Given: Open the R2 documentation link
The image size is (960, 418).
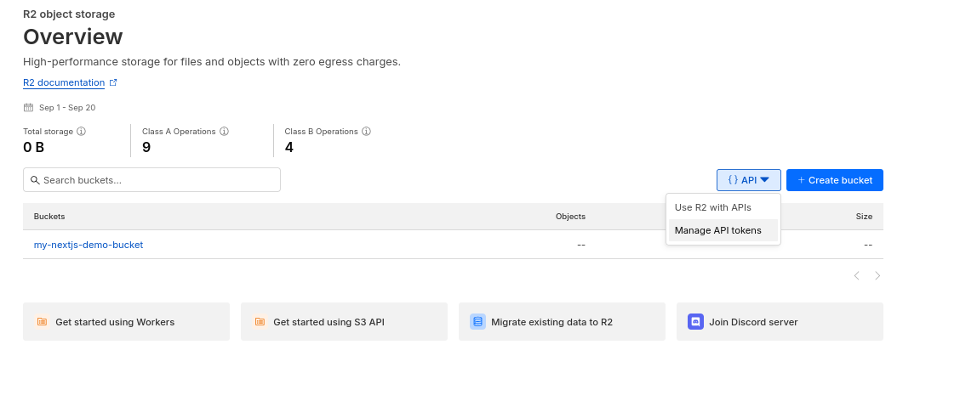Looking at the screenshot, I should pyautogui.click(x=64, y=83).
